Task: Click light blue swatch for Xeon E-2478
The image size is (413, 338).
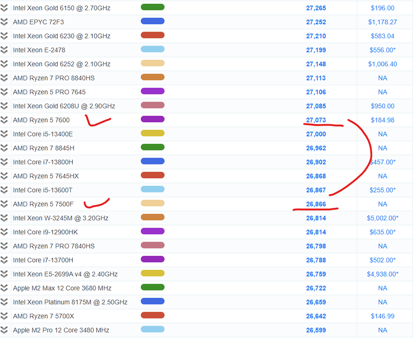Action: click(x=152, y=49)
